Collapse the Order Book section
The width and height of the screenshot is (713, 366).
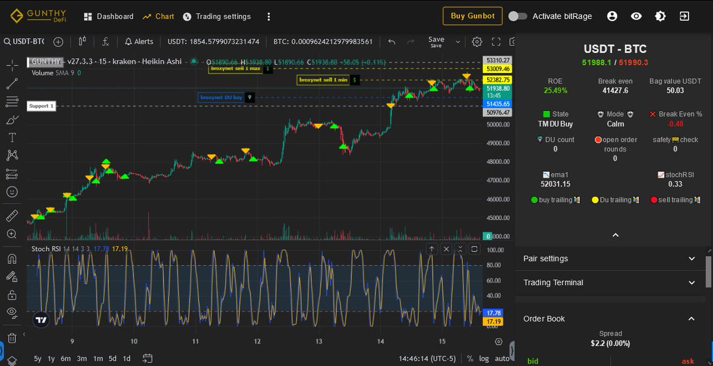[x=691, y=319]
